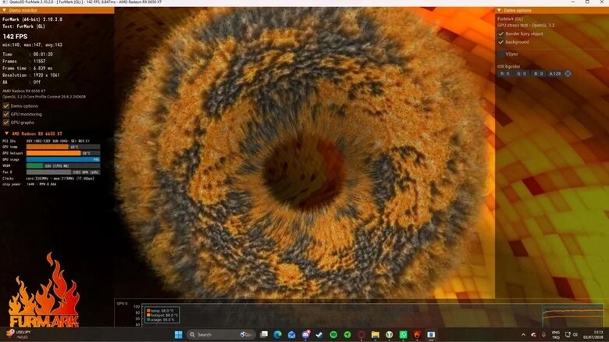The image size is (609, 342).
Task: Click the GPU 0 graph legend box
Action: click(x=162, y=315)
